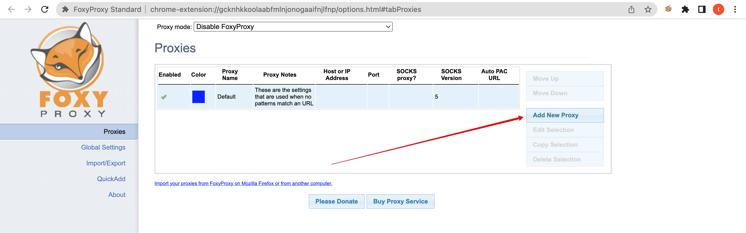Click the browser forward arrow
Viewport: 746px width, 233px height.
28,9
